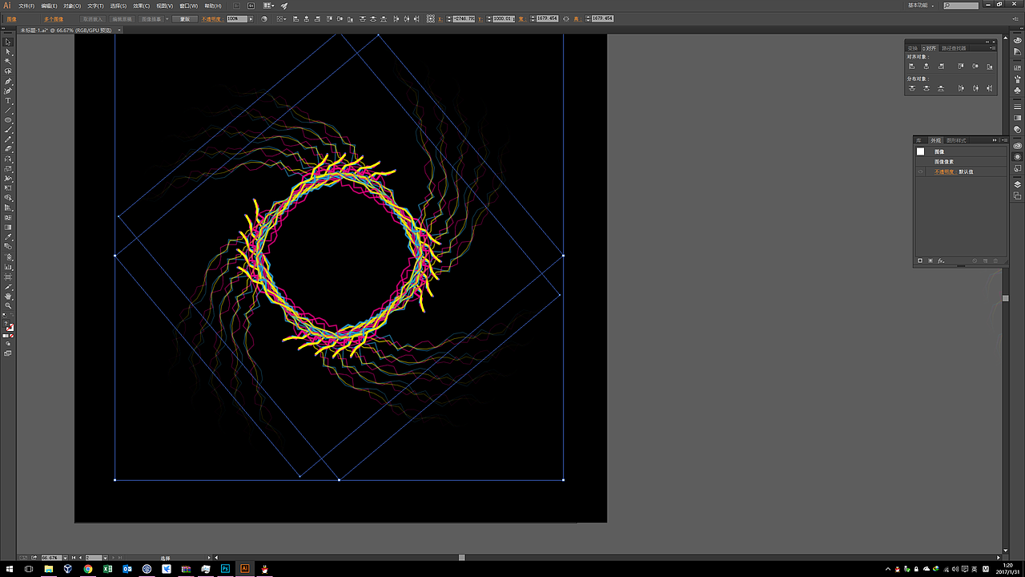Open the Brushes panel from the dock
This screenshot has width=1025, height=577.
(x=1017, y=79)
